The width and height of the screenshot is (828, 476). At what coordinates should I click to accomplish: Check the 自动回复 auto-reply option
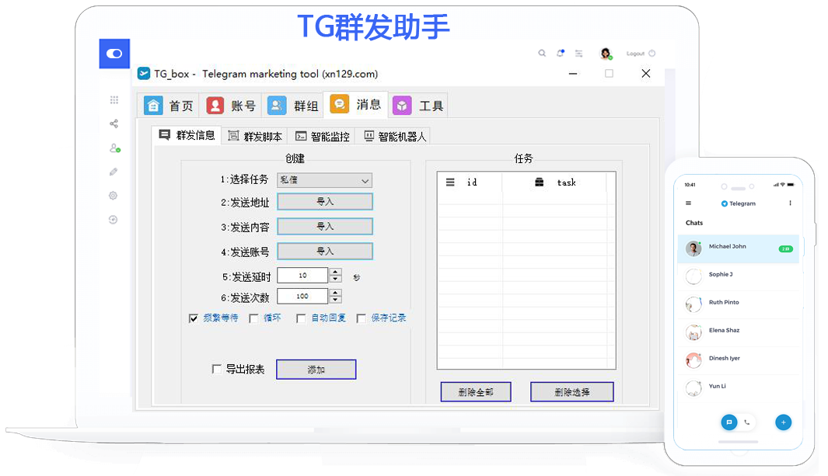(x=301, y=318)
